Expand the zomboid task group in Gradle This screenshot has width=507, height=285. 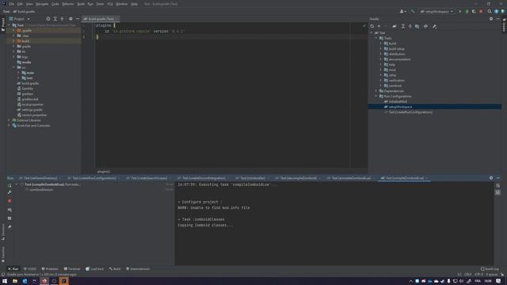(x=381, y=85)
